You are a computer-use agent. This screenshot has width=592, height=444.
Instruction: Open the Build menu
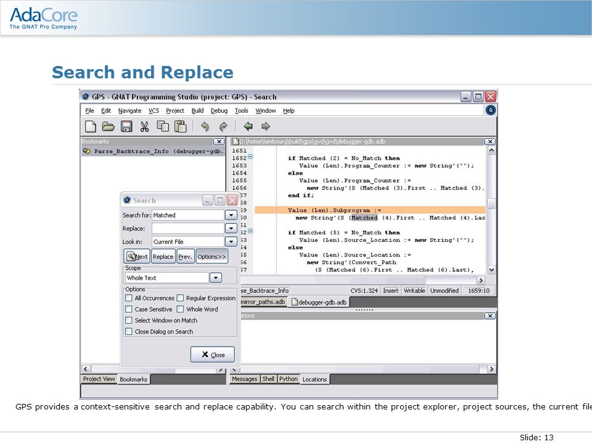pyautogui.click(x=197, y=110)
